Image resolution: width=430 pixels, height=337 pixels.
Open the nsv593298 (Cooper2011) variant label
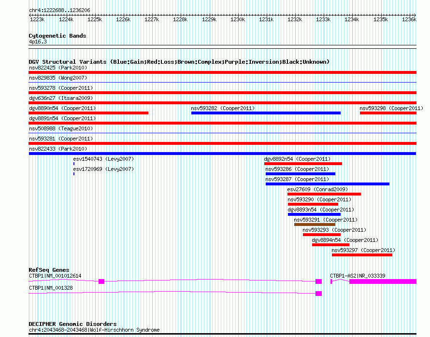[391, 108]
